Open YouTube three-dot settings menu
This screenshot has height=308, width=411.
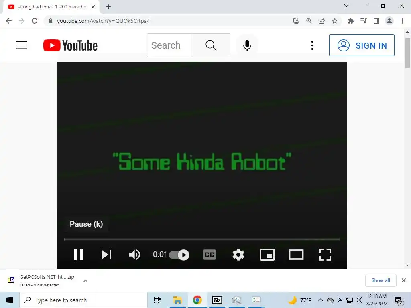click(312, 45)
